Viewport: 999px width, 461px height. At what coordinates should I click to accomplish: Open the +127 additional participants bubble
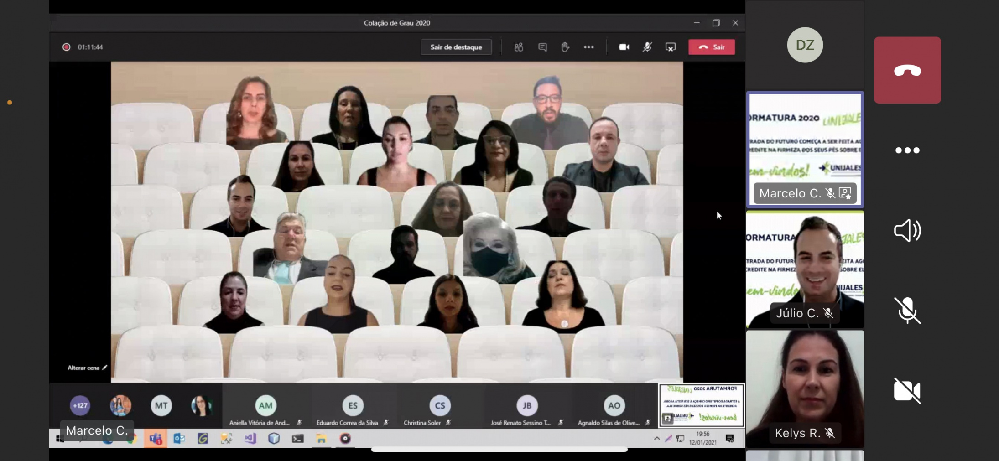point(80,405)
